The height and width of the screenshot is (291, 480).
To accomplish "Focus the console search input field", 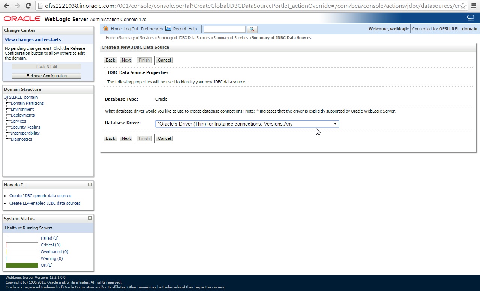I will pyautogui.click(x=225, y=29).
